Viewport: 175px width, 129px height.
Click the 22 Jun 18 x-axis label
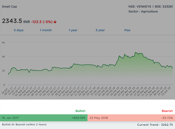click(166, 91)
